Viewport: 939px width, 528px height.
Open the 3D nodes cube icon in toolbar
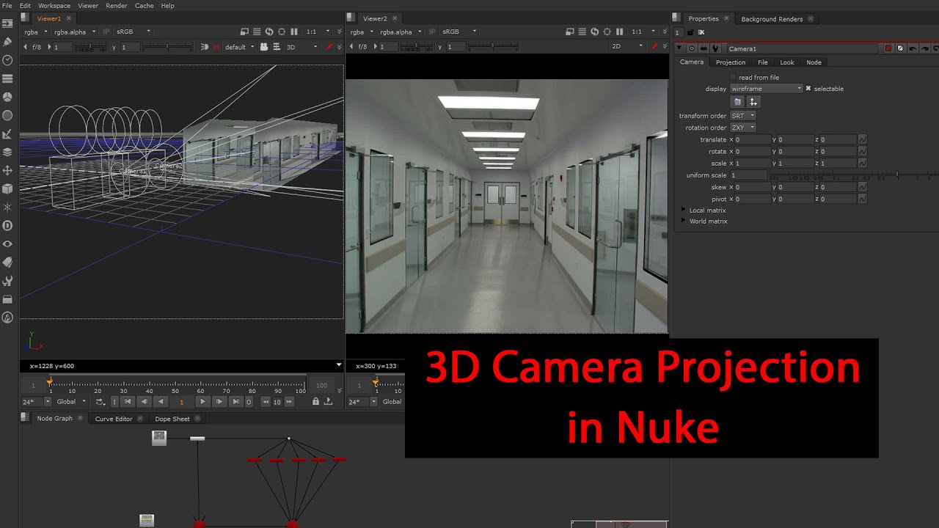click(8, 188)
